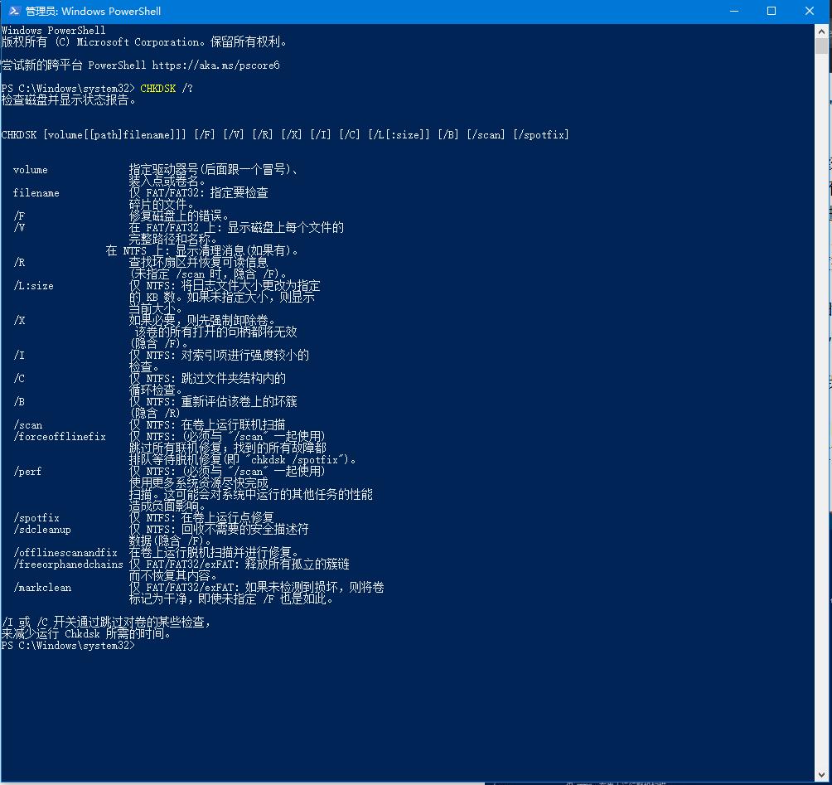This screenshot has width=832, height=785.
Task: Minimize the PowerShell window
Action: point(733,11)
